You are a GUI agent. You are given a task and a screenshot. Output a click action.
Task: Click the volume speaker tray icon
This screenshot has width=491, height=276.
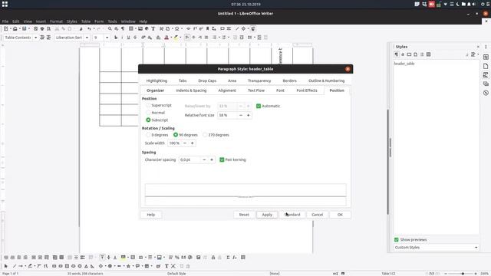pyautogui.click(x=473, y=4)
